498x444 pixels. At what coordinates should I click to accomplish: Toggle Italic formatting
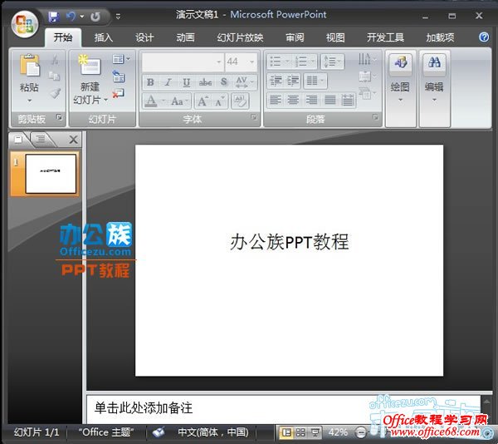[x=168, y=82]
